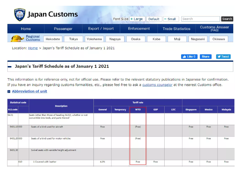This screenshot has width=241, height=172.
Task: Reset font size to Default
Action: [x=154, y=19]
